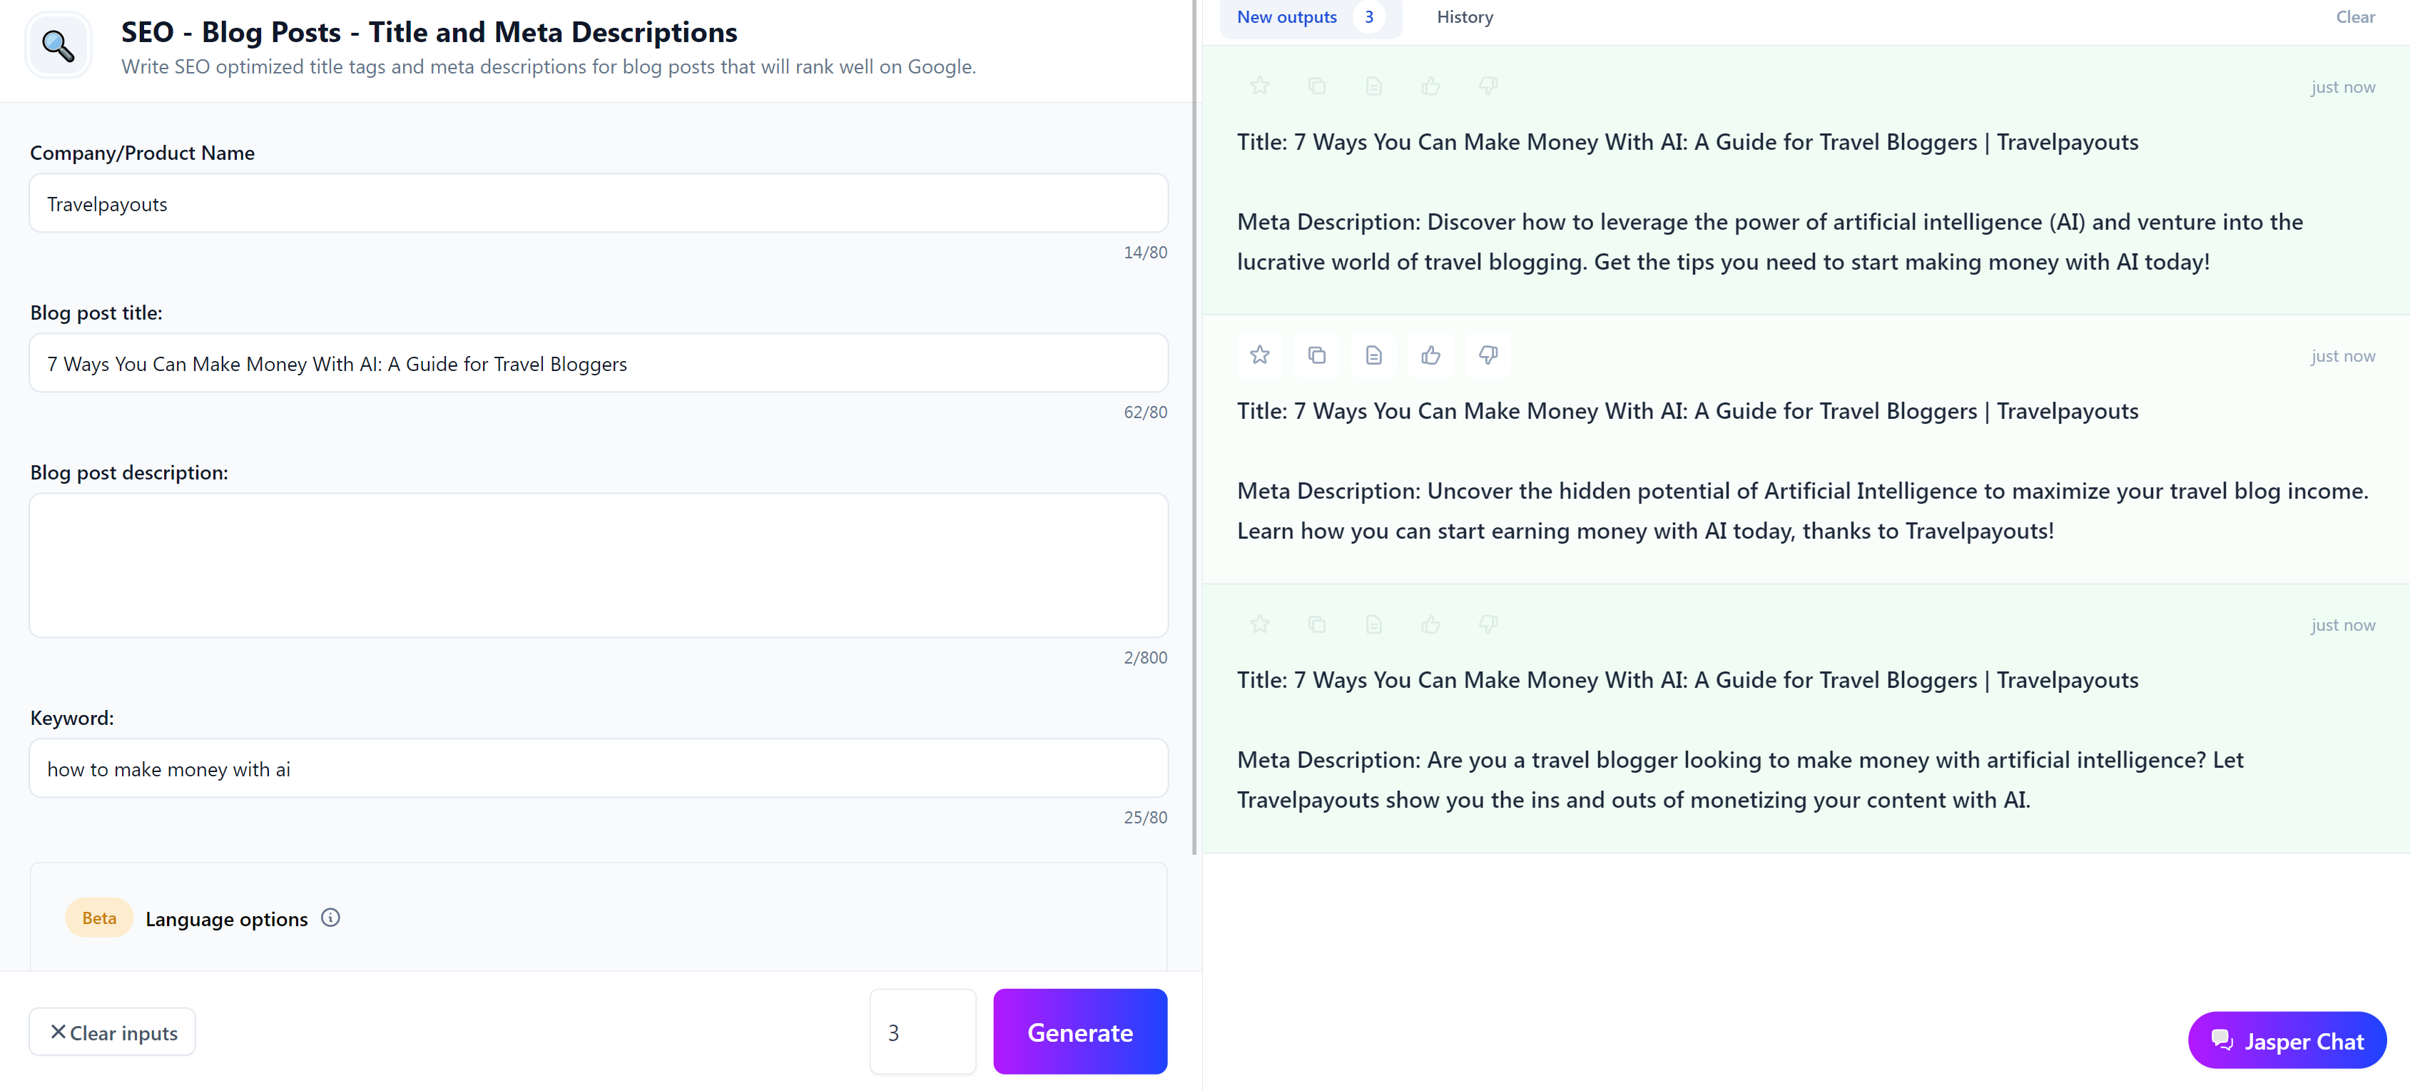The height and width of the screenshot is (1091, 2410).
Task: Click the Company/Product Name input field
Action: click(598, 201)
